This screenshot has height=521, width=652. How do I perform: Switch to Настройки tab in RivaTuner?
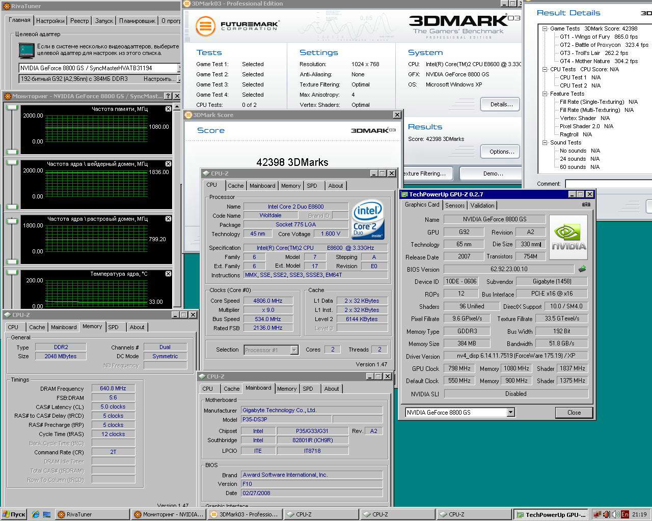pyautogui.click(x=50, y=21)
